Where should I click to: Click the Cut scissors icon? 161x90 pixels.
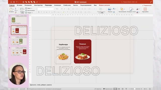pos(16,8)
